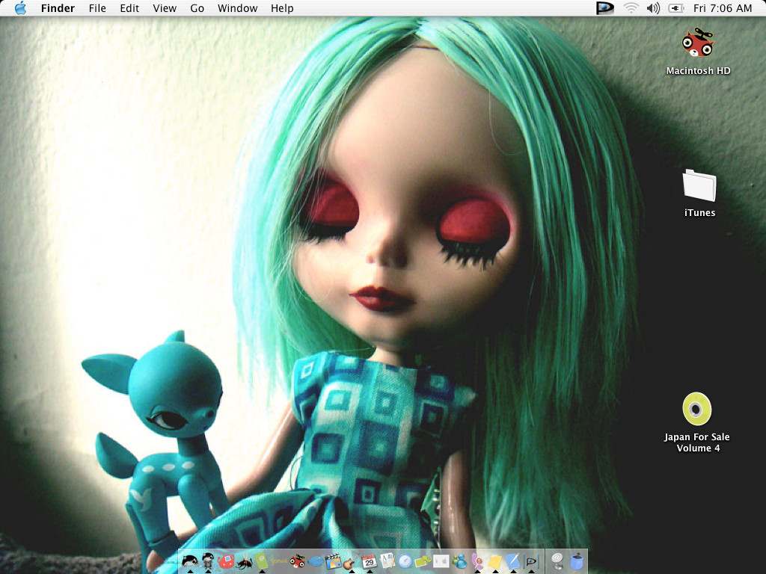Open Safari compass icon in Dock
Image resolution: width=766 pixels, height=574 pixels.
[x=405, y=561]
